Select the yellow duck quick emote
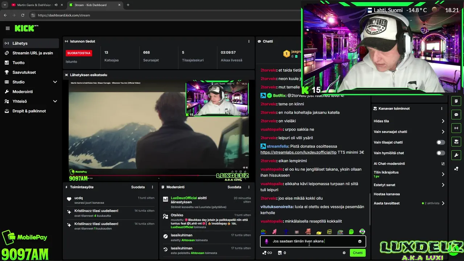 319,232
